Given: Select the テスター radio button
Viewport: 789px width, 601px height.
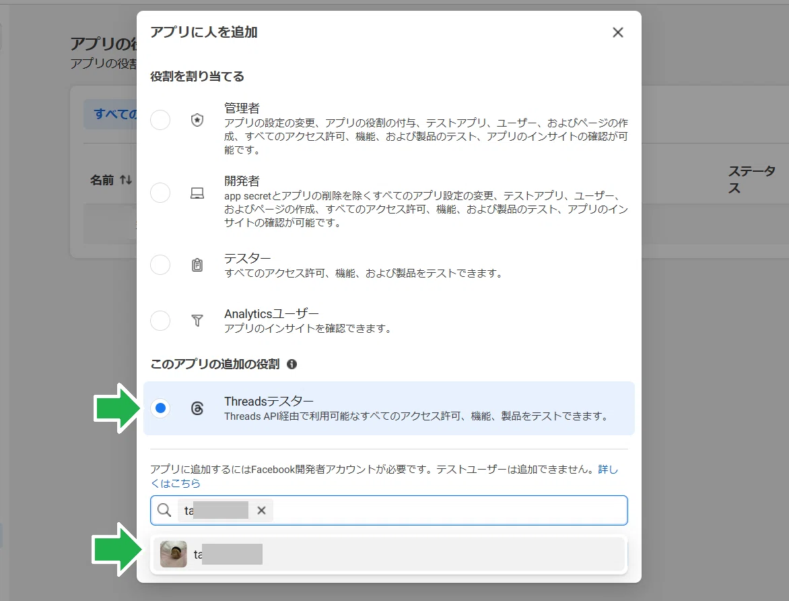Looking at the screenshot, I should tap(160, 265).
